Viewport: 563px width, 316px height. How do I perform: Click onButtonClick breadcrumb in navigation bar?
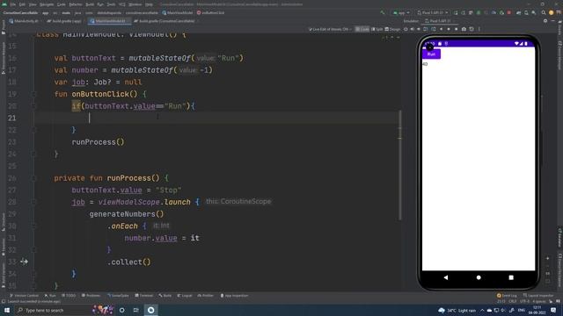[211, 12]
